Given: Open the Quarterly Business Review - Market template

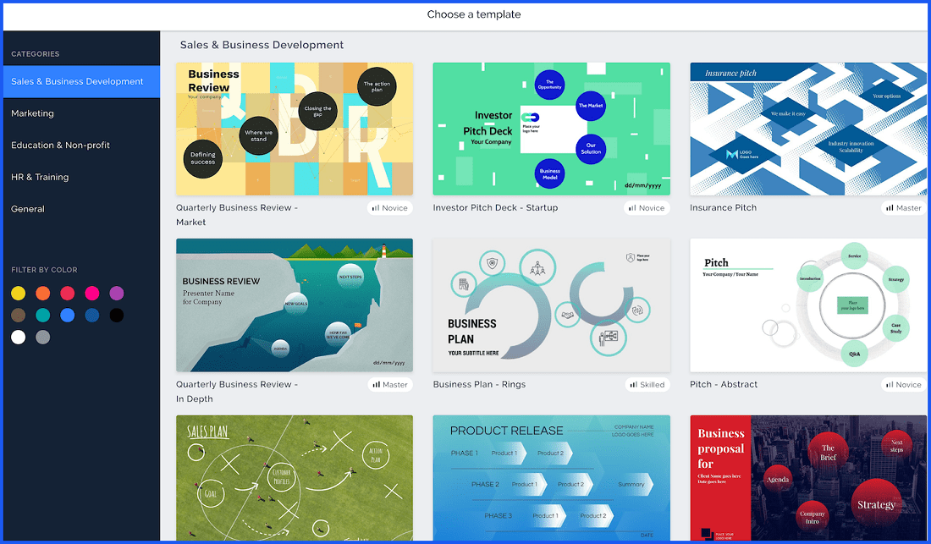Looking at the screenshot, I should tap(294, 128).
